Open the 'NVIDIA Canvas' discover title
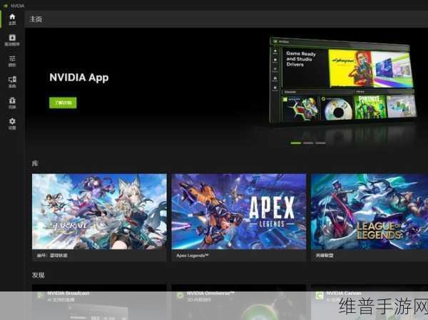This screenshot has height=320, width=428. [x=344, y=293]
